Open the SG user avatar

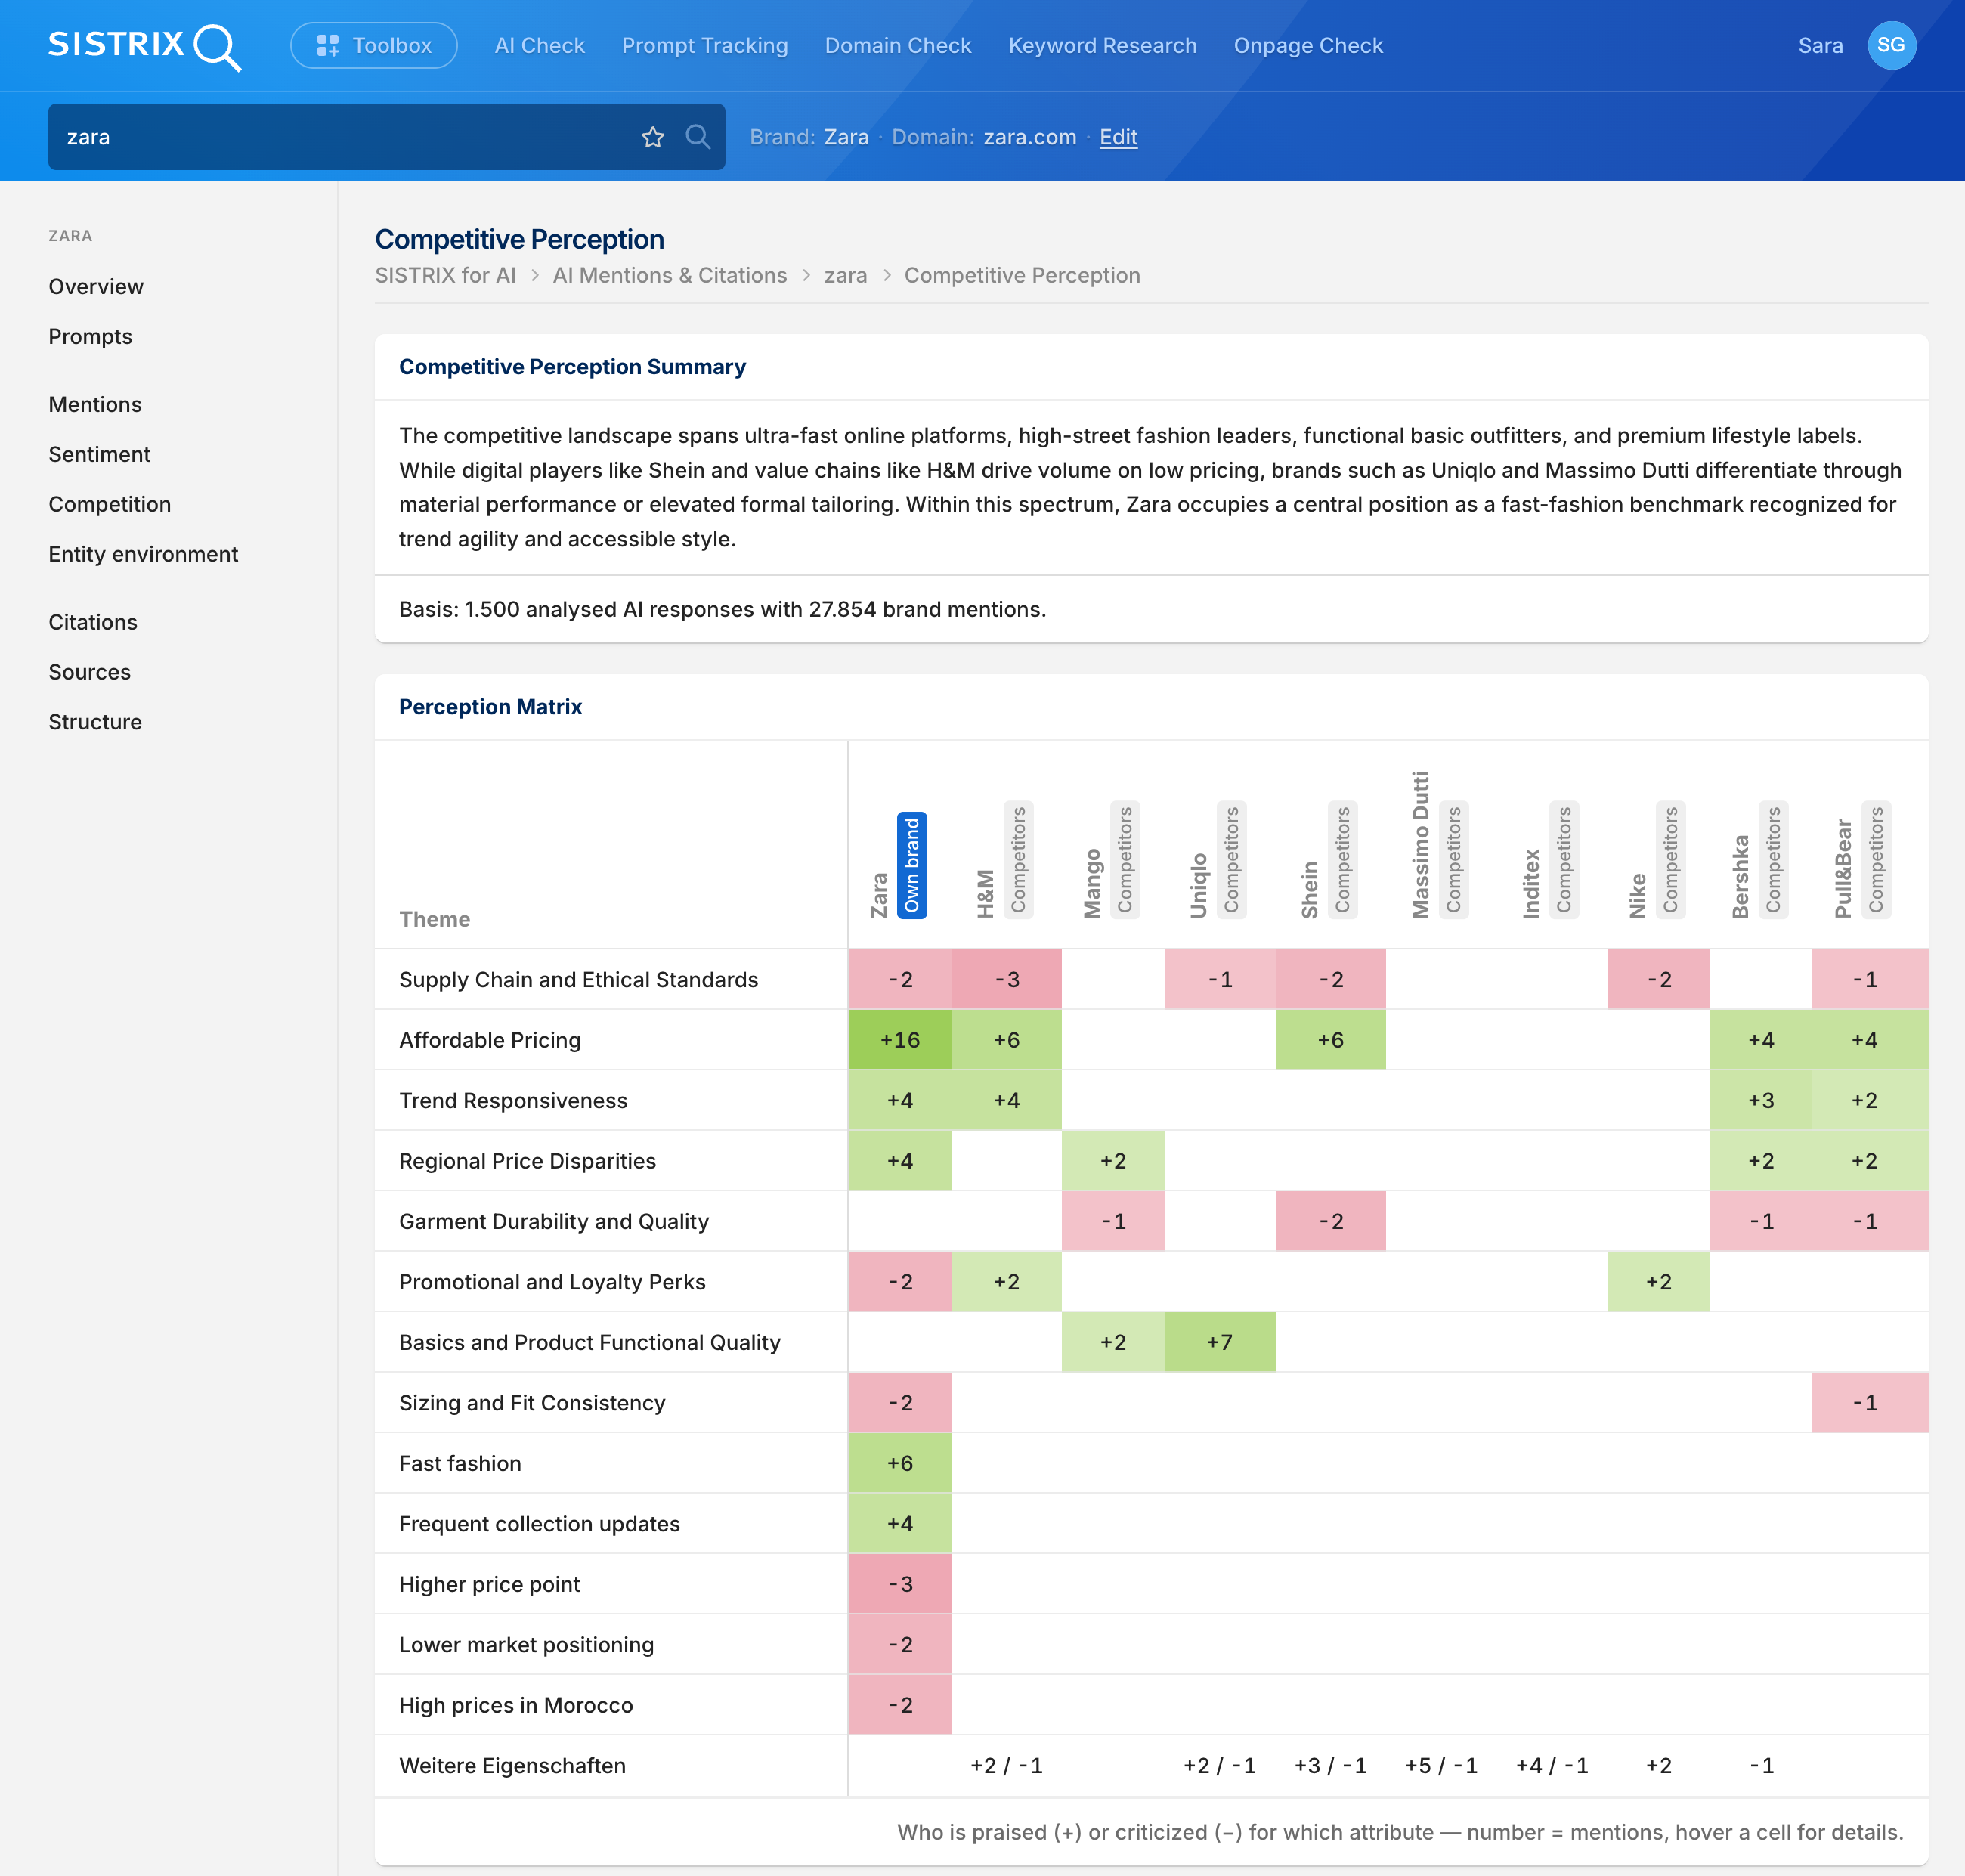1891,46
